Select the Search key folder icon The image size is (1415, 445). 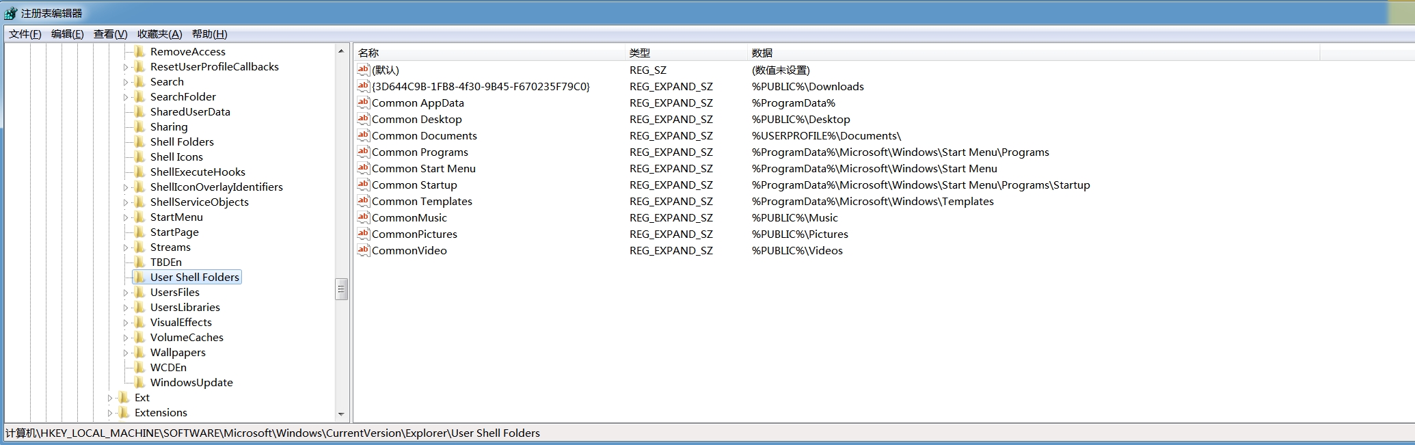click(x=139, y=81)
